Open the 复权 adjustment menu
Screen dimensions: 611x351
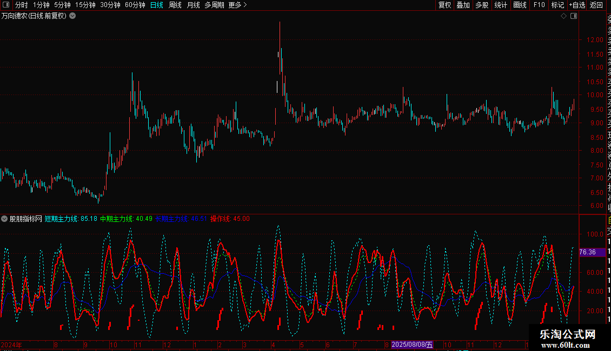click(444, 5)
